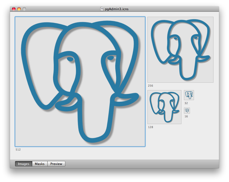The height and width of the screenshot is (182, 229).
Task: Click the "32" size label
Action: click(186, 103)
